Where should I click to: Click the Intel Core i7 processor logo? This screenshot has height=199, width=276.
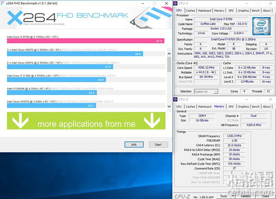point(261,26)
